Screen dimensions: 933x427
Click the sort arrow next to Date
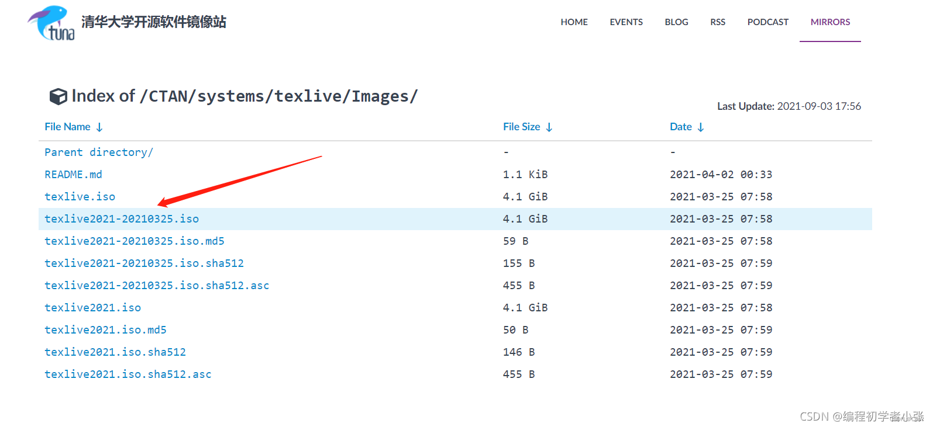click(701, 127)
